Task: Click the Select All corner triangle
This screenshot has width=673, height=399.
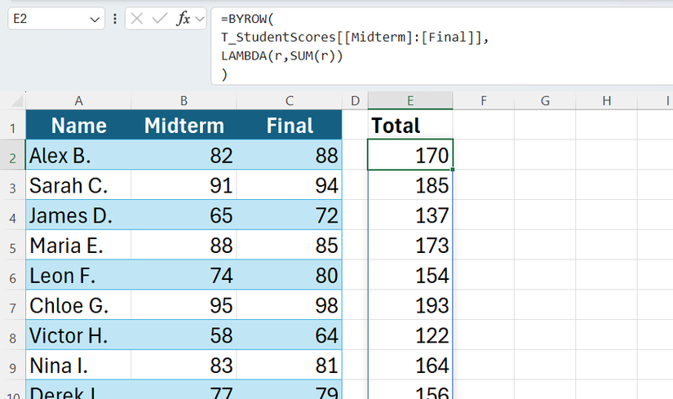Action: [x=16, y=102]
